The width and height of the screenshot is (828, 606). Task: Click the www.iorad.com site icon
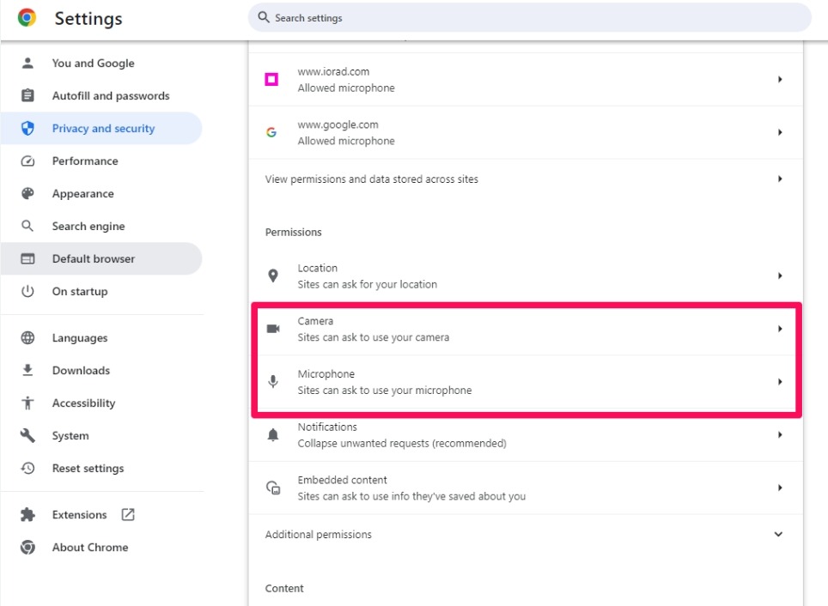tap(273, 79)
